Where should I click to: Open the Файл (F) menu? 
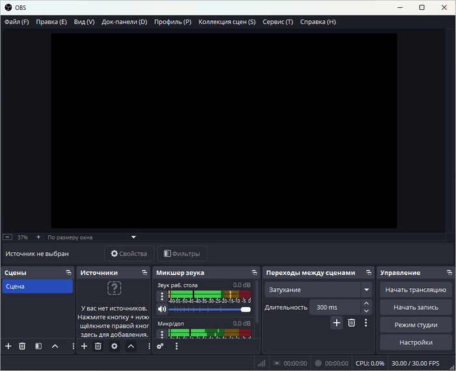pyautogui.click(x=17, y=22)
